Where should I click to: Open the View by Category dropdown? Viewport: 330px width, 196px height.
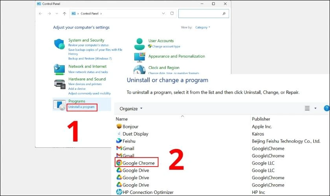[202, 27]
